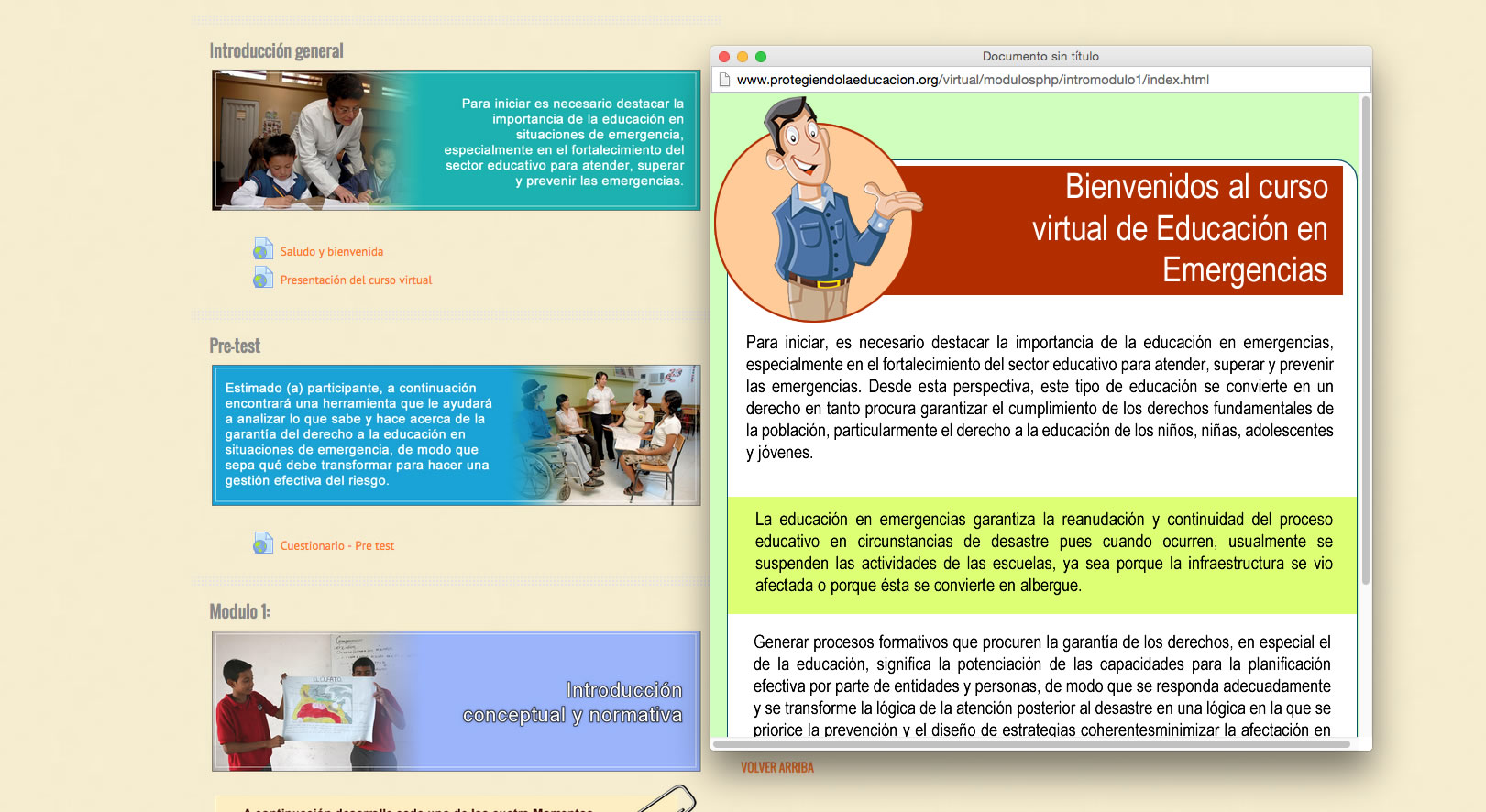Close the Documento sin título popup window
1486x812 pixels.
pyautogui.click(x=724, y=57)
